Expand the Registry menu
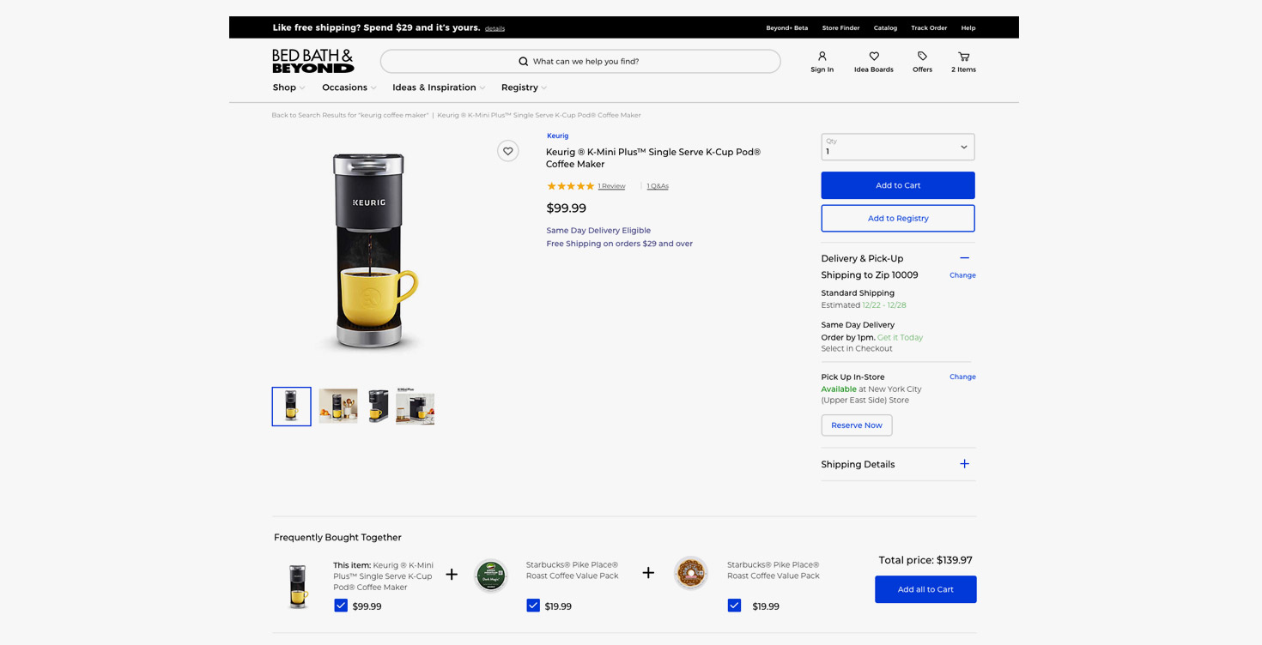This screenshot has height=645, width=1262. pos(524,87)
